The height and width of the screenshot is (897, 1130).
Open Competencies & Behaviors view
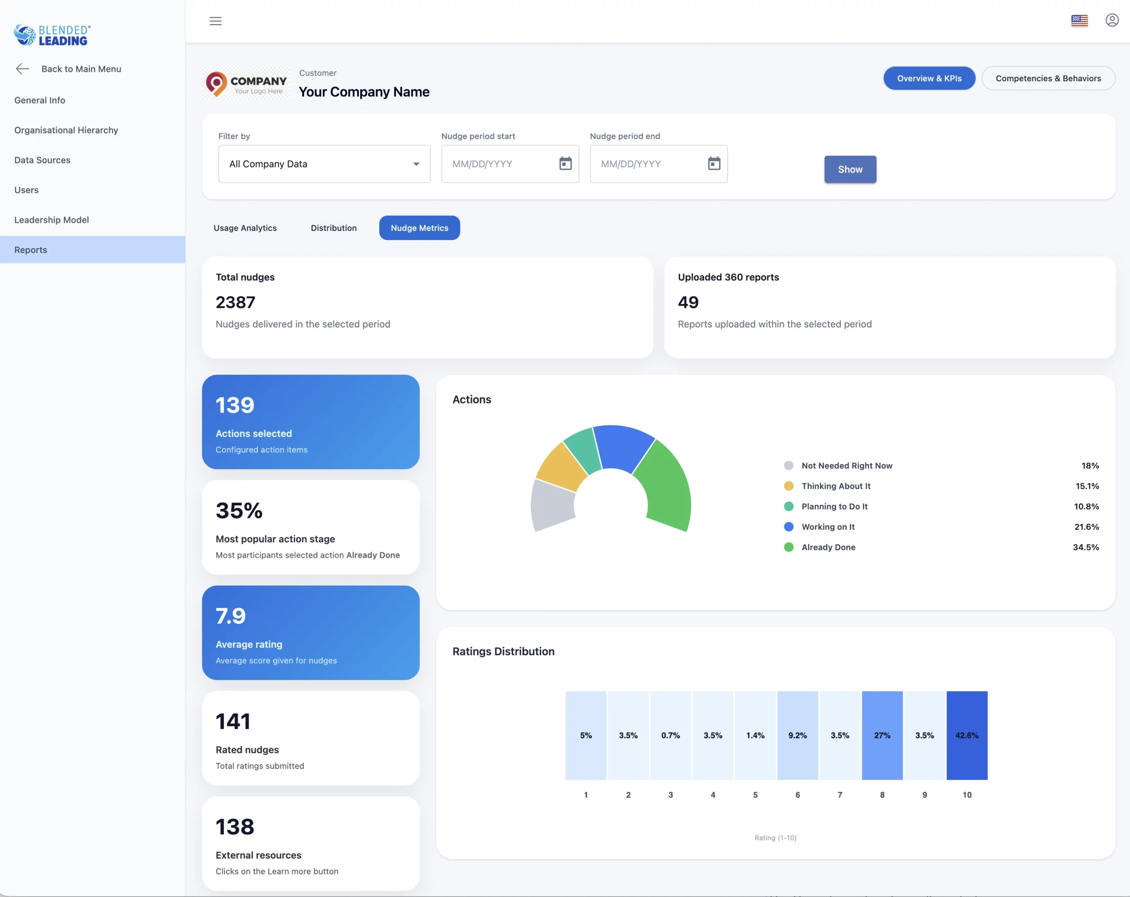coord(1048,78)
